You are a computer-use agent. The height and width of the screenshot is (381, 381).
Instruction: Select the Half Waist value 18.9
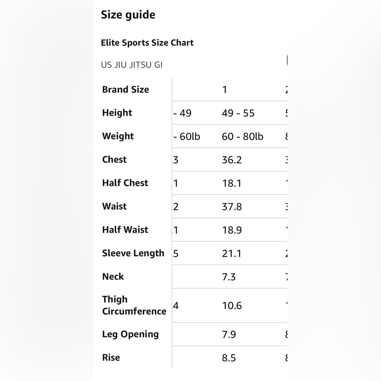point(232,230)
